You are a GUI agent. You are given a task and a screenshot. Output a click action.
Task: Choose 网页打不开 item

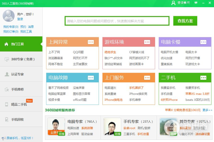tap(80, 58)
